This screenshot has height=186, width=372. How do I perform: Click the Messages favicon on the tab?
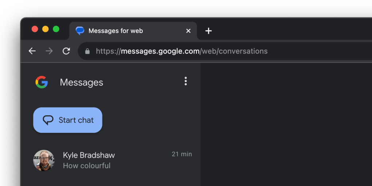point(80,31)
